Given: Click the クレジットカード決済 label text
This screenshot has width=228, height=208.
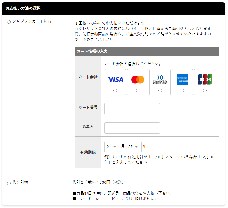Looking at the screenshot, I should coord(32,21).
